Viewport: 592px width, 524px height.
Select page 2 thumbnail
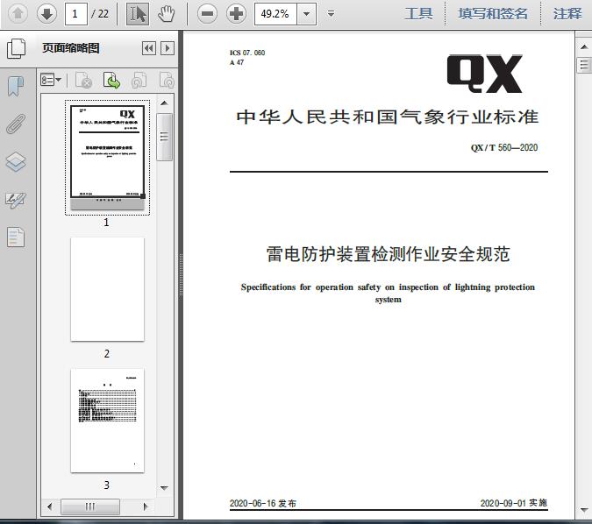107,289
